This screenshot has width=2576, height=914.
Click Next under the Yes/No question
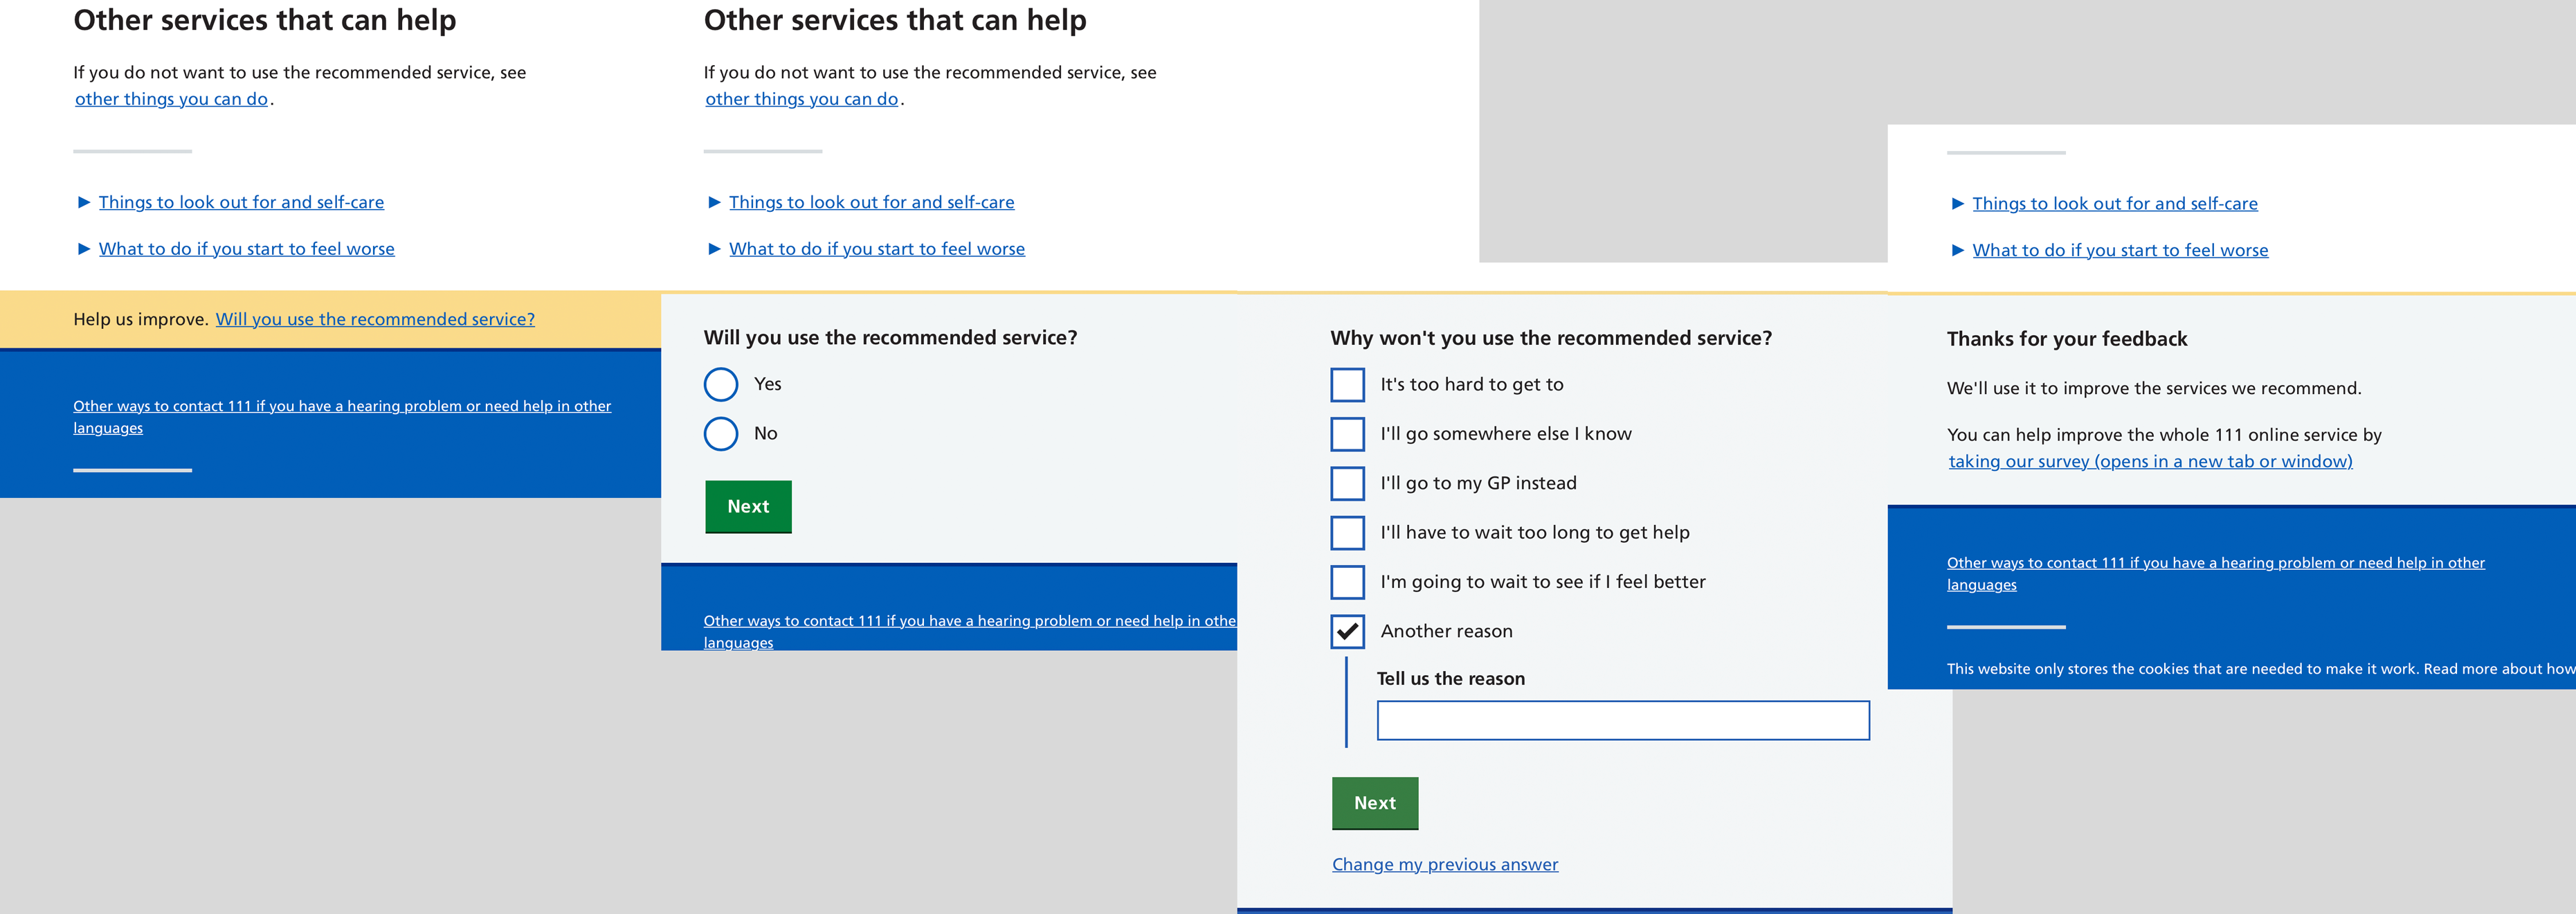[748, 506]
